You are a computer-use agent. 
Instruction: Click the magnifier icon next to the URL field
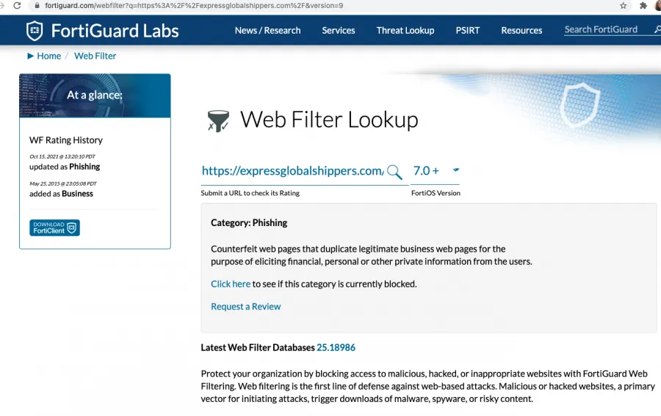point(394,172)
